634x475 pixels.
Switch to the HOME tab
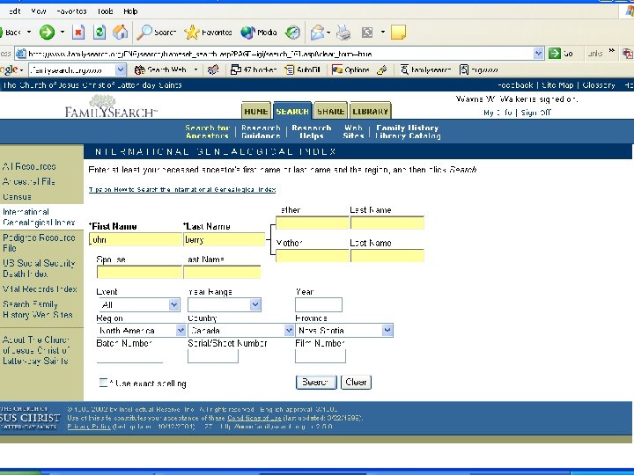(x=256, y=111)
